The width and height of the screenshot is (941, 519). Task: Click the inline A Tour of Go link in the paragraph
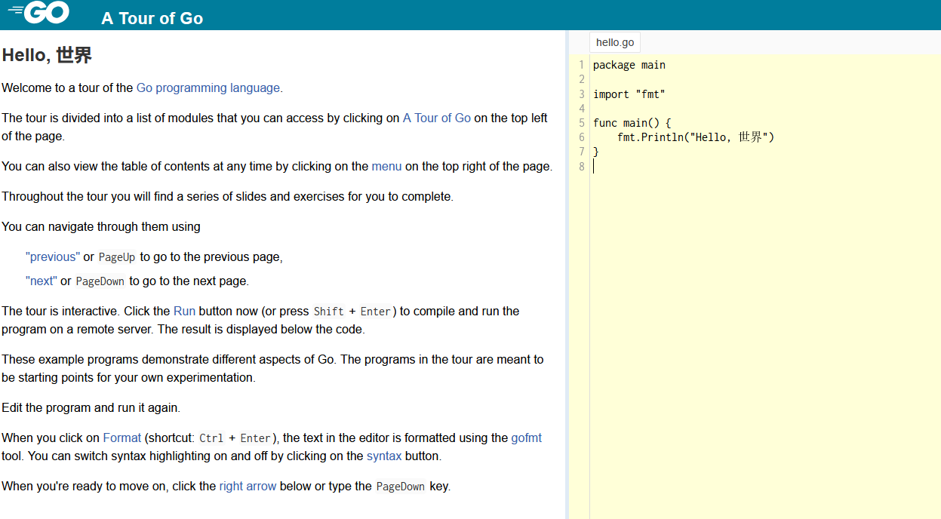tap(437, 118)
